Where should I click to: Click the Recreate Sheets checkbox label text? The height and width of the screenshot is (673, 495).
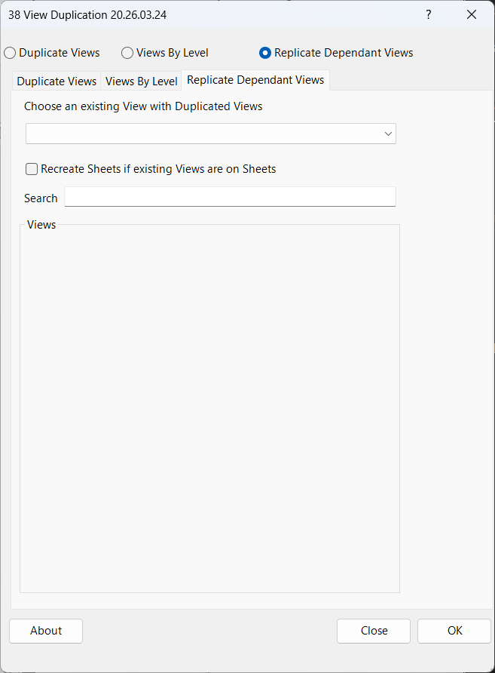point(158,169)
